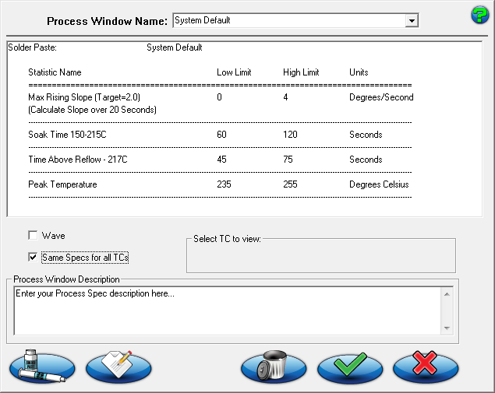Viewport: 495px width, 393px height.
Task: Click the Peak Temperature high limit value 255
Action: (x=291, y=184)
